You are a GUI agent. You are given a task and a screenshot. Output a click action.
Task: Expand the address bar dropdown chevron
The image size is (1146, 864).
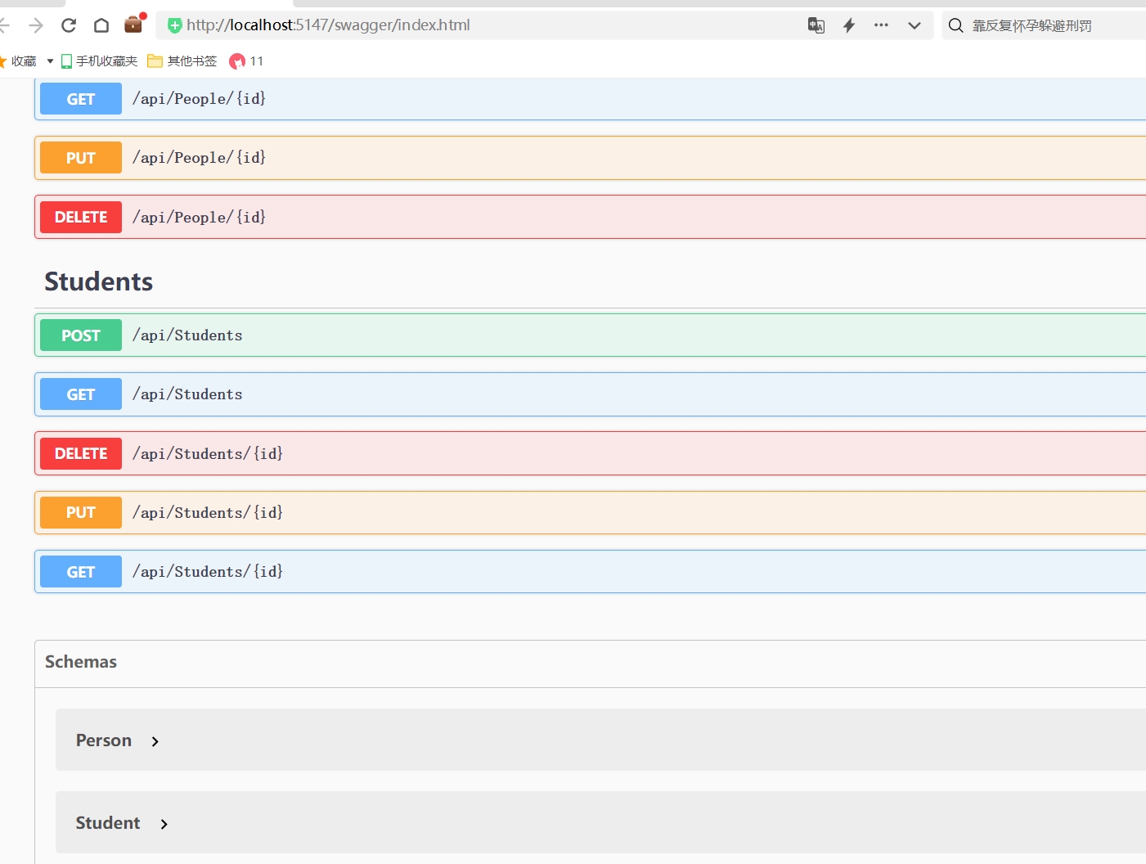click(x=915, y=25)
